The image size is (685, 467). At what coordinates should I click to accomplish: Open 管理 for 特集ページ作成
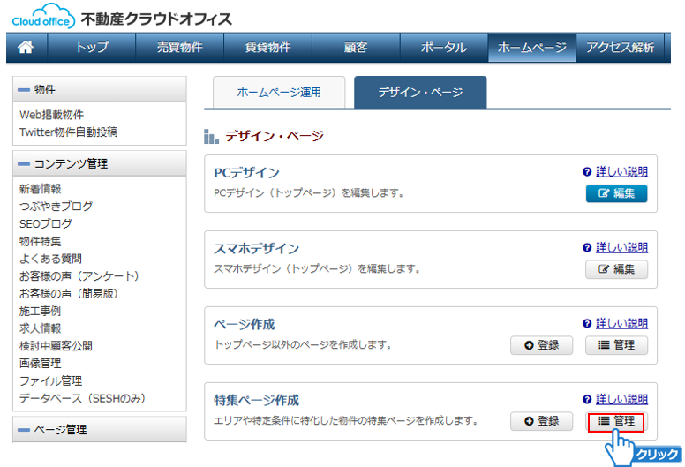pyautogui.click(x=616, y=421)
